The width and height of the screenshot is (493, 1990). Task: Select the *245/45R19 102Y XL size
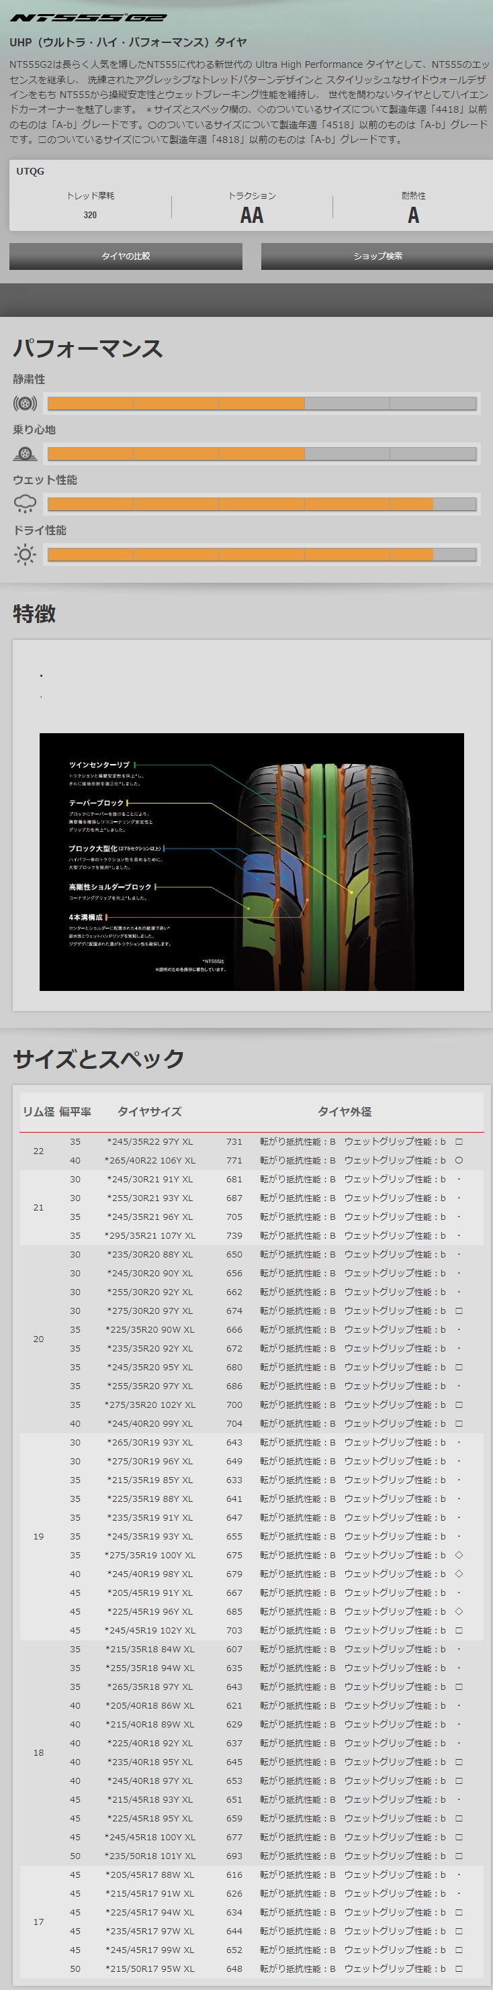(x=150, y=1631)
